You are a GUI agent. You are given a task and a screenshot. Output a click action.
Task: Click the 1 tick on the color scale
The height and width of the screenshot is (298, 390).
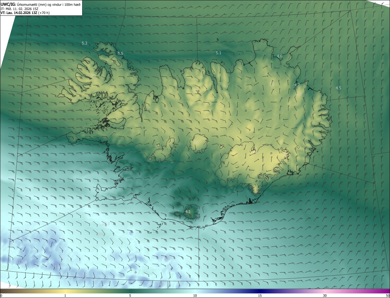pyautogui.click(x=65, y=296)
